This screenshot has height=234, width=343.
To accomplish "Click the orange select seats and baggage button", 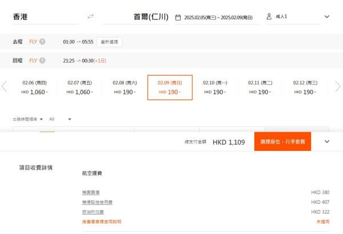I will pos(282,142).
